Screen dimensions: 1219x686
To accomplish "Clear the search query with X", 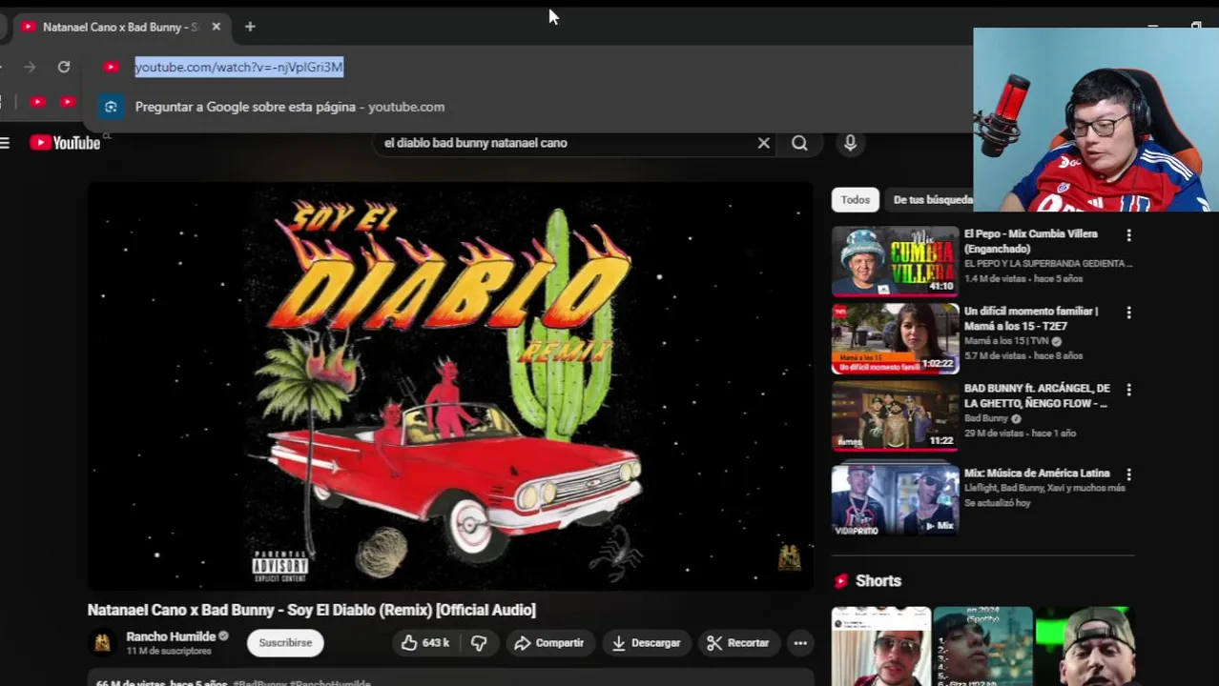I will point(763,143).
